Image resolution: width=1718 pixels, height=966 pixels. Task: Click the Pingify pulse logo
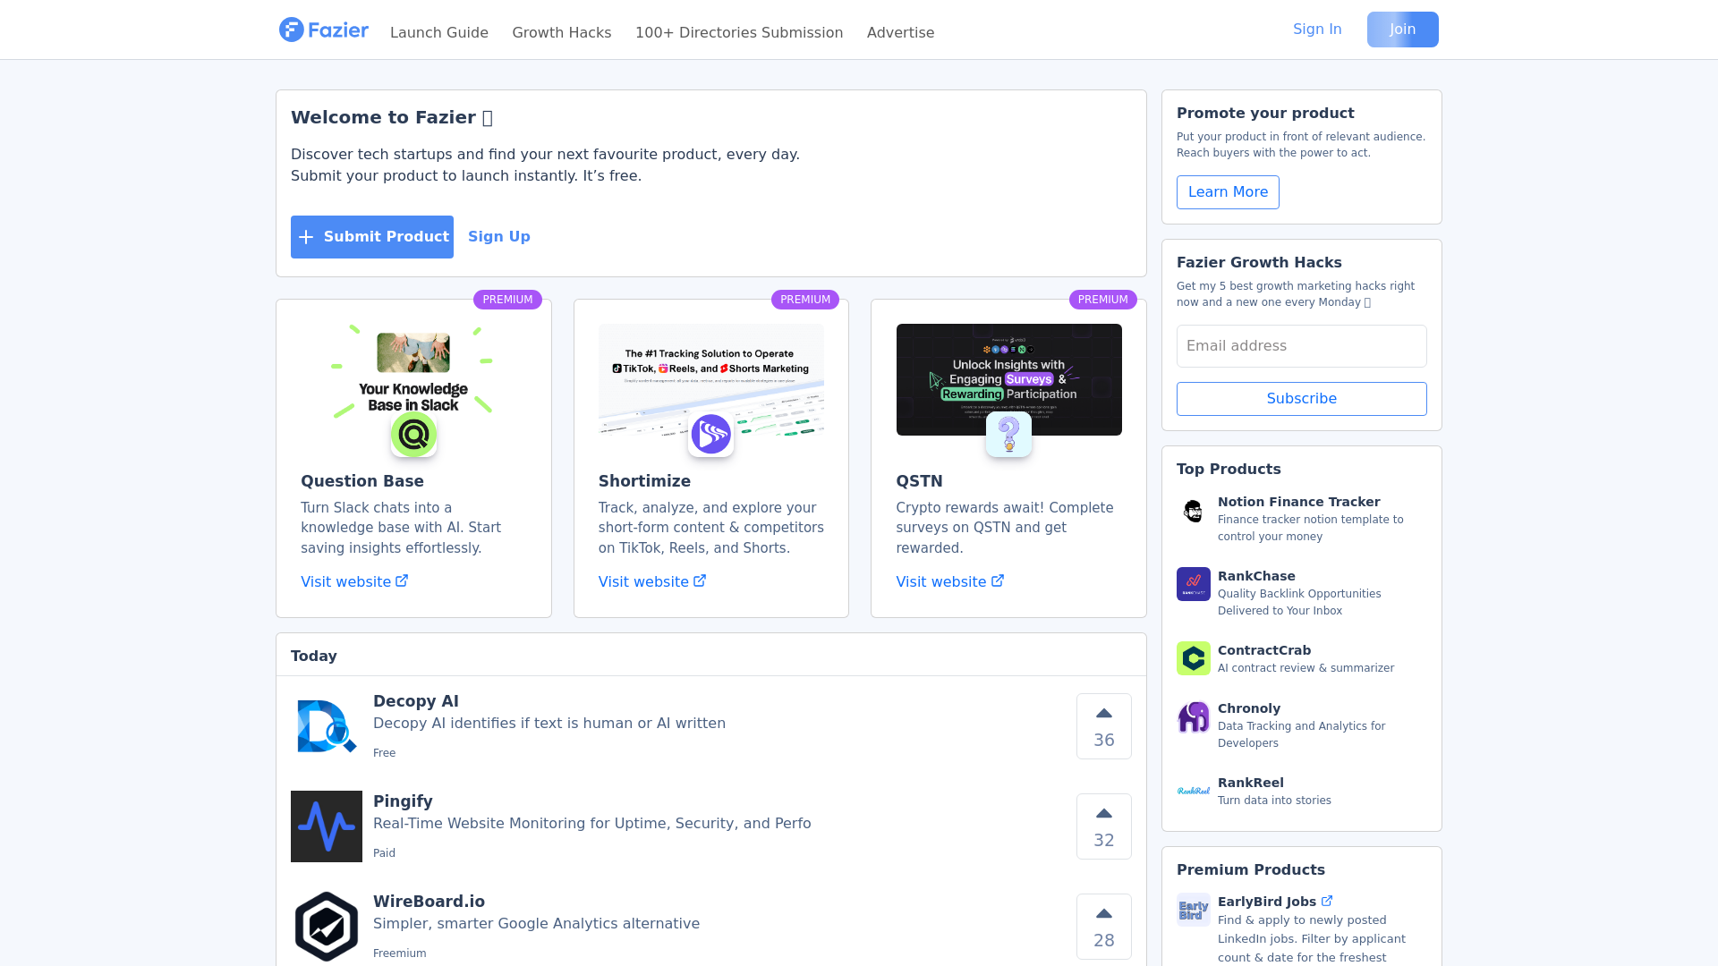pos(327,826)
